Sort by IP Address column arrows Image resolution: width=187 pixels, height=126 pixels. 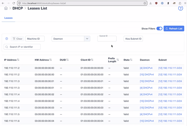coord(18,60)
